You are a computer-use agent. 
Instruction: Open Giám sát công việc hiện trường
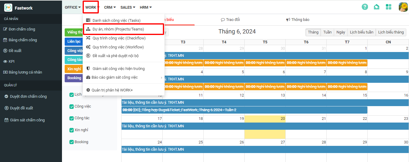[x=119, y=69]
